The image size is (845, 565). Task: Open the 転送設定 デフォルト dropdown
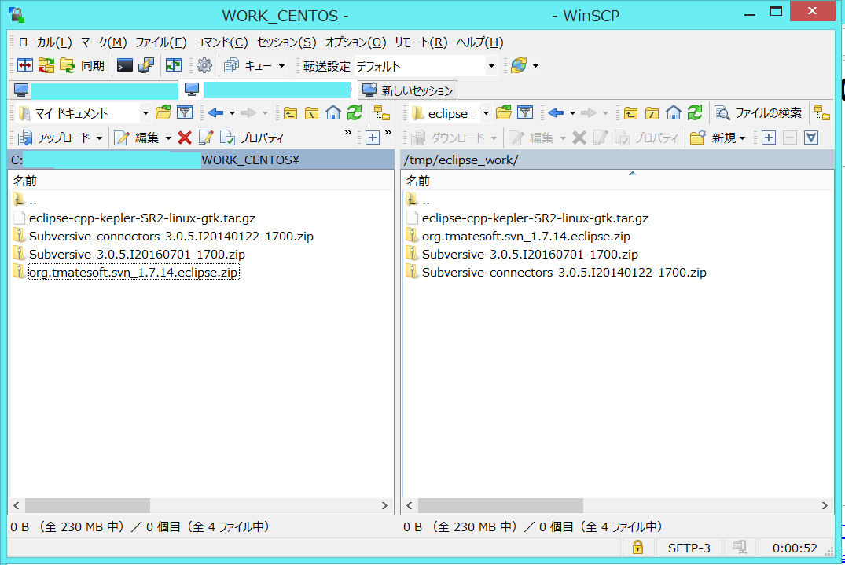click(x=490, y=66)
